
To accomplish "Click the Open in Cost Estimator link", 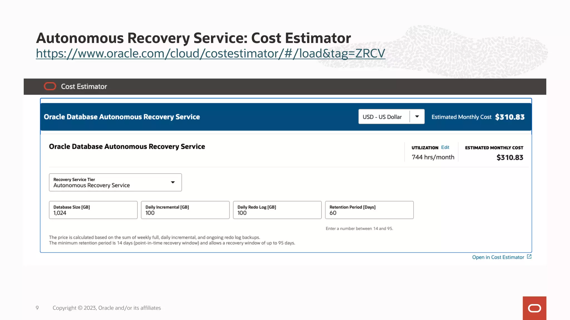I will coord(498,257).
